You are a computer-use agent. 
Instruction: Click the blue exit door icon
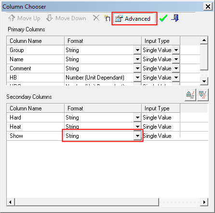click(x=175, y=18)
